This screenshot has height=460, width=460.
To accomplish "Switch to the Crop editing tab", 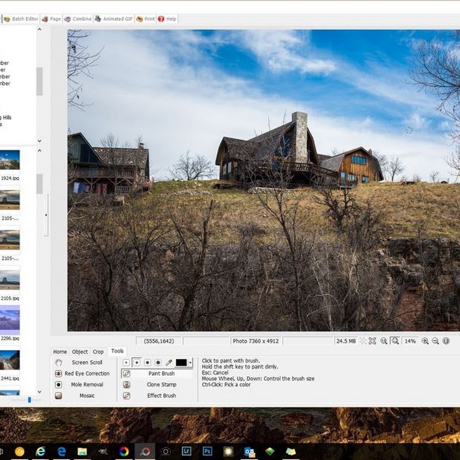I will point(98,352).
